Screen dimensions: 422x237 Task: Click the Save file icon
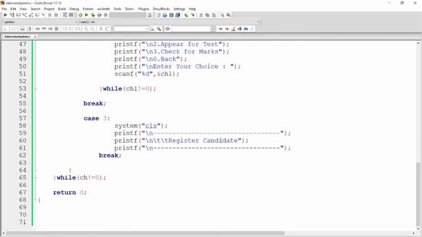171,15
